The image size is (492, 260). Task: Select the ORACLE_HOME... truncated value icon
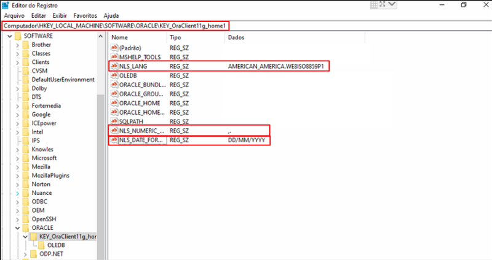coord(114,112)
